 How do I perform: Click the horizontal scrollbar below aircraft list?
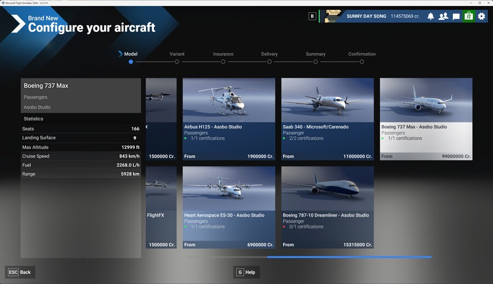click(349, 257)
